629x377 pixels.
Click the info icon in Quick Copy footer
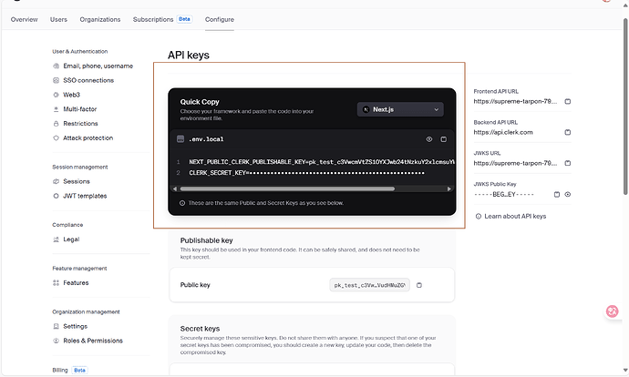(x=182, y=203)
